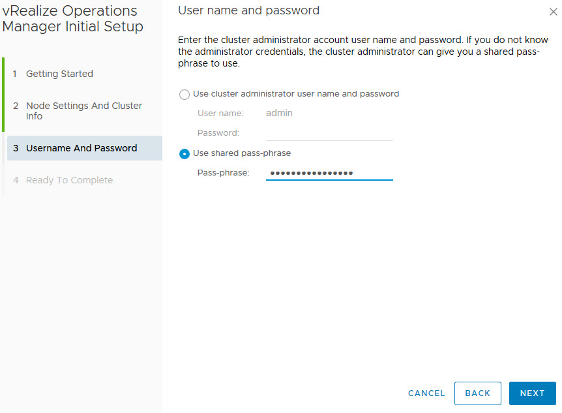
Task: Jump to Ready To Complete step
Action: pyautogui.click(x=69, y=180)
